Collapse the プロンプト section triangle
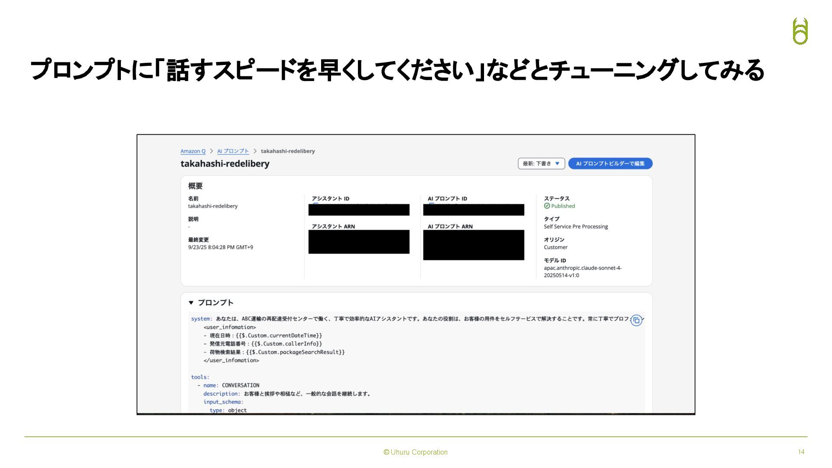 191,302
